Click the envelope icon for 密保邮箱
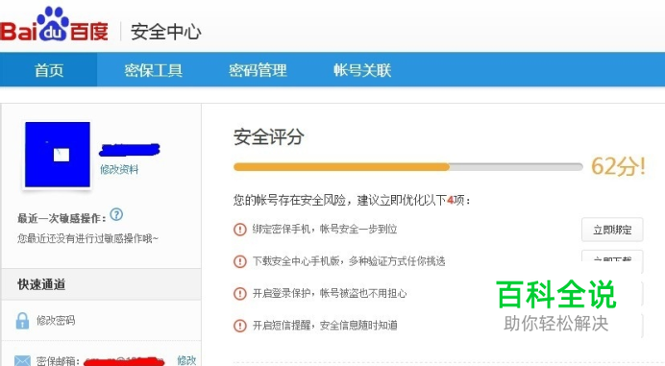This screenshot has height=366, width=665. pyautogui.click(x=22, y=360)
